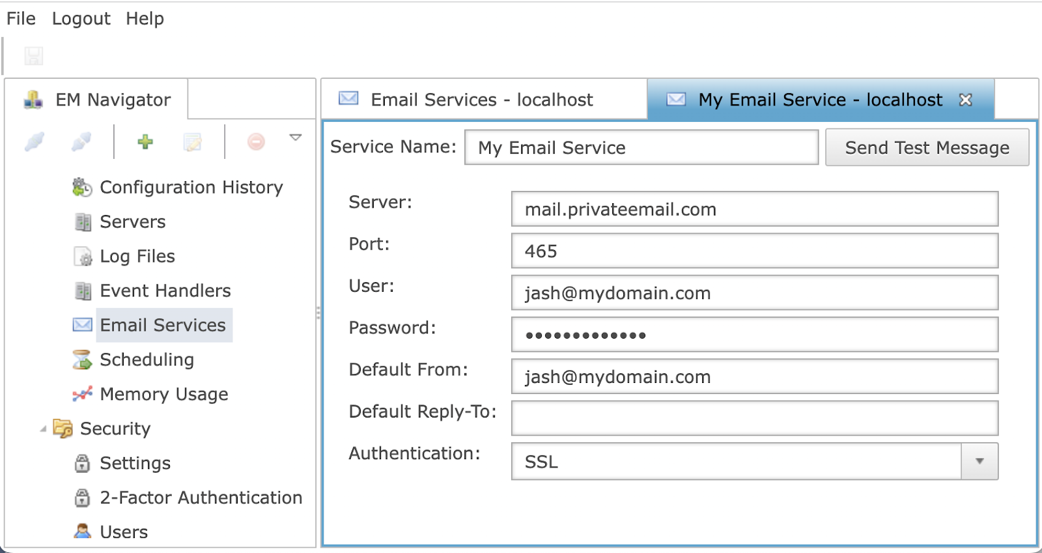This screenshot has width=1042, height=553.
Task: Switch to Email Services - localhost tab
Action: click(484, 99)
